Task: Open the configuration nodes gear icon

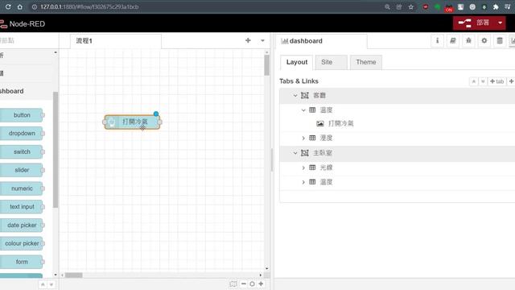Action: pos(484,41)
